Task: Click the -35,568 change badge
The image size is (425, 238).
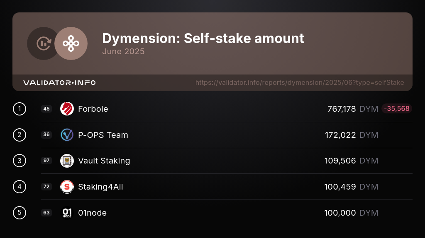Action: coord(396,109)
